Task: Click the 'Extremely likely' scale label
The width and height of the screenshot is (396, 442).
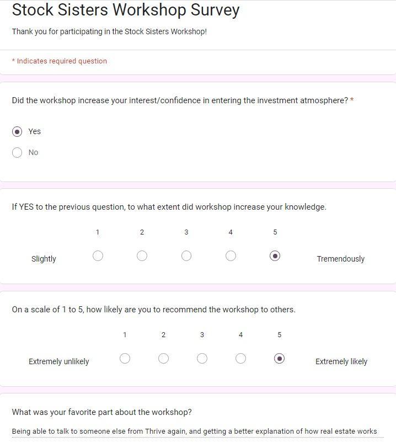Action: click(x=341, y=361)
